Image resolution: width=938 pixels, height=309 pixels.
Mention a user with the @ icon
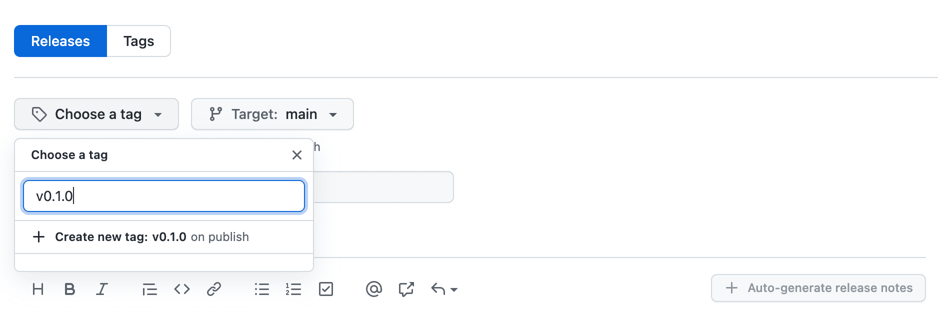pos(374,289)
